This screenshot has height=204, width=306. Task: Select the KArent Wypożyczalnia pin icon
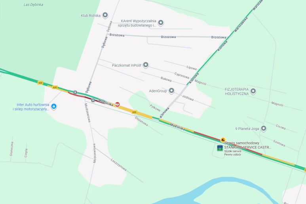pyautogui.click(x=161, y=23)
